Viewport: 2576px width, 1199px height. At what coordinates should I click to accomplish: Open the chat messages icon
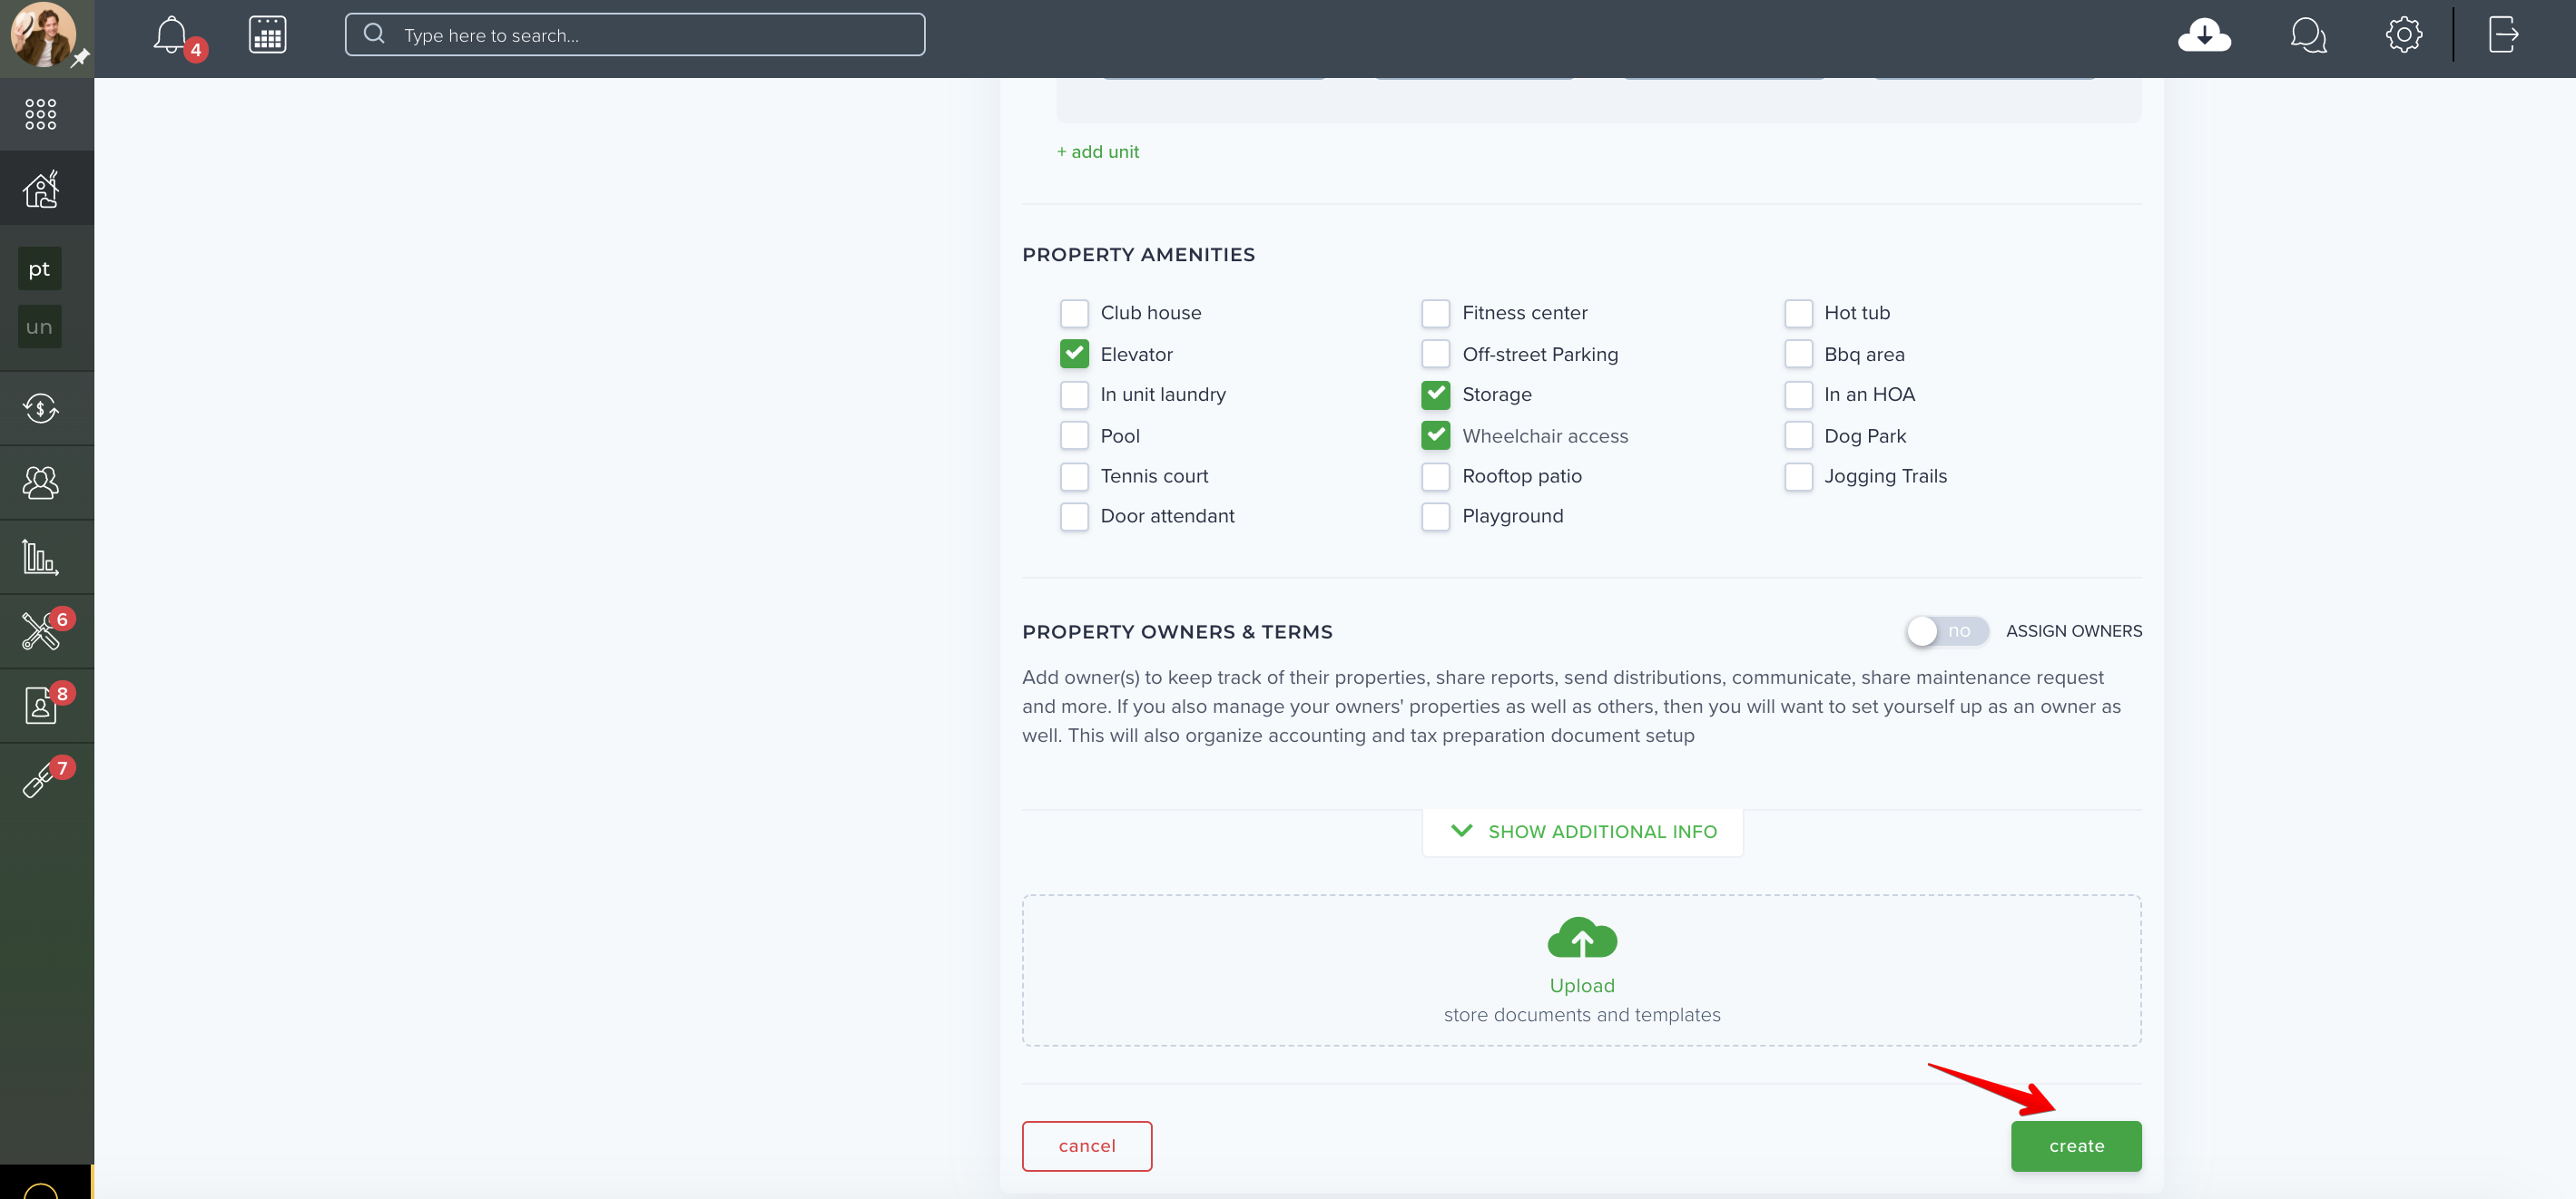(2308, 35)
